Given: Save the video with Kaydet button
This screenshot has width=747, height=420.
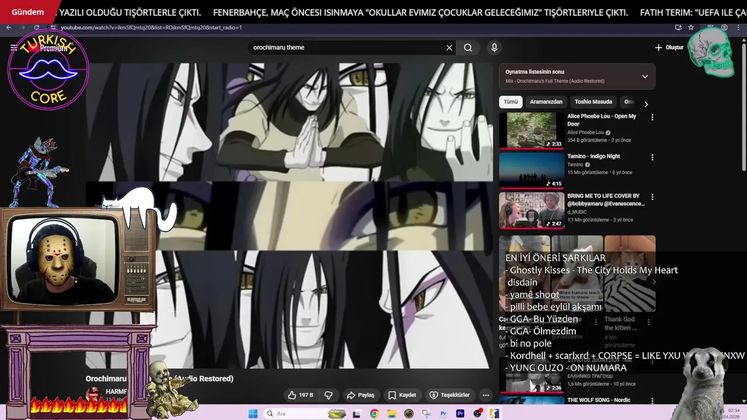Looking at the screenshot, I should (x=402, y=395).
